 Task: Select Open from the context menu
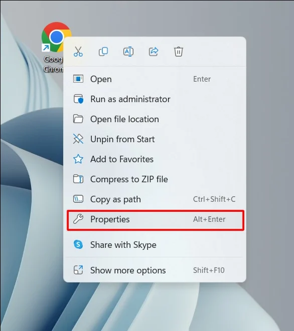pyautogui.click(x=155, y=79)
